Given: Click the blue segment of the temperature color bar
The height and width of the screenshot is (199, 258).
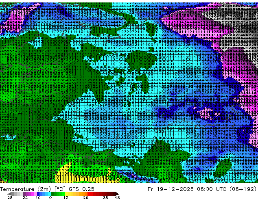Looking at the screenshot, I should (44, 194).
